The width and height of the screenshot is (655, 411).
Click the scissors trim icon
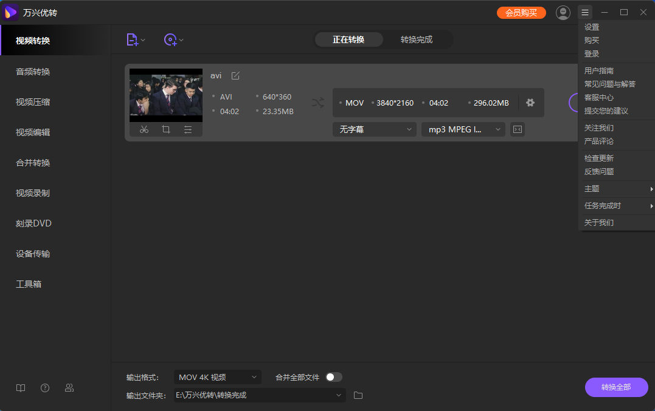point(144,130)
